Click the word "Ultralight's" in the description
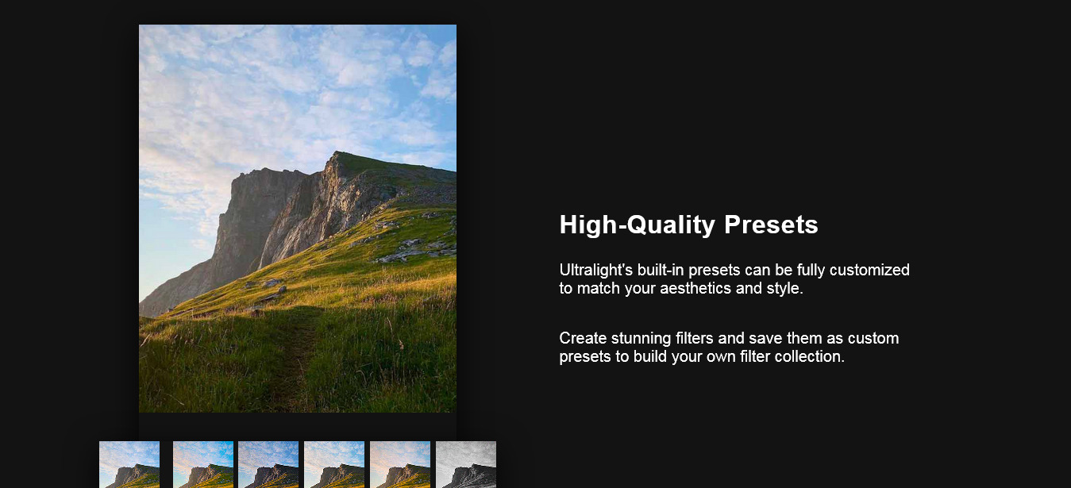 595,270
